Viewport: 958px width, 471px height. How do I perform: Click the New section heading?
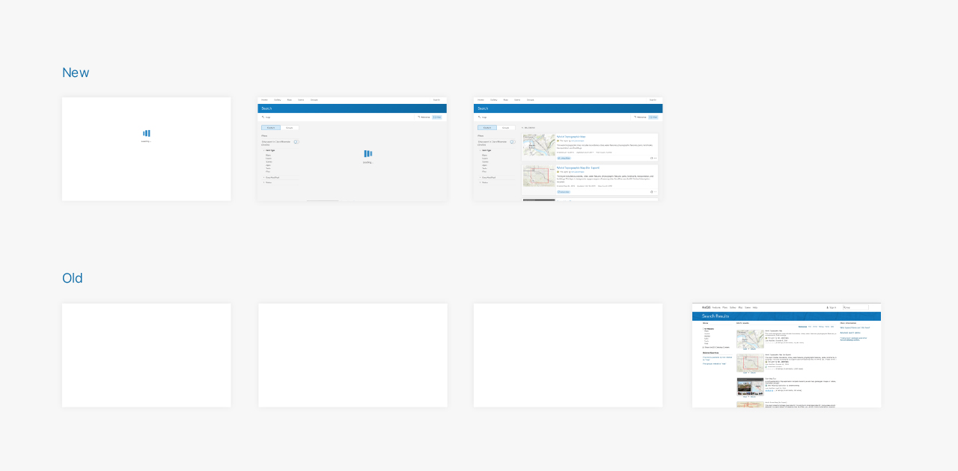click(x=76, y=73)
